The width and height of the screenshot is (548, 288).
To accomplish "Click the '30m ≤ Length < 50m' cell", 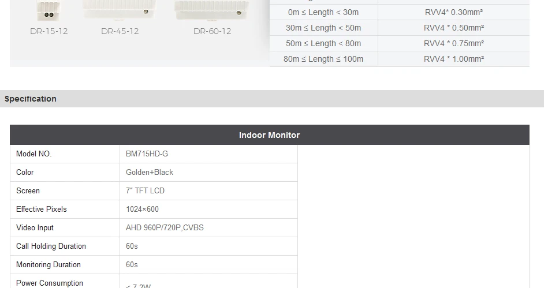I will click(x=323, y=28).
